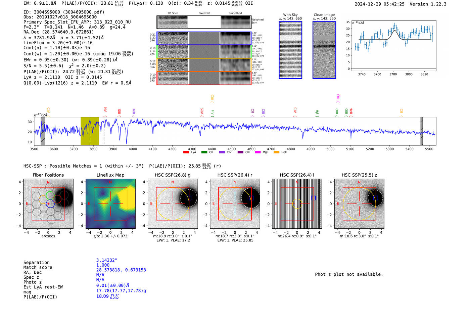The height and width of the screenshot is (320, 470).
Task: Click the Primary Spec_Slot_IFU_AMP: 313_023_010_RU text
Action: [x=77, y=22]
